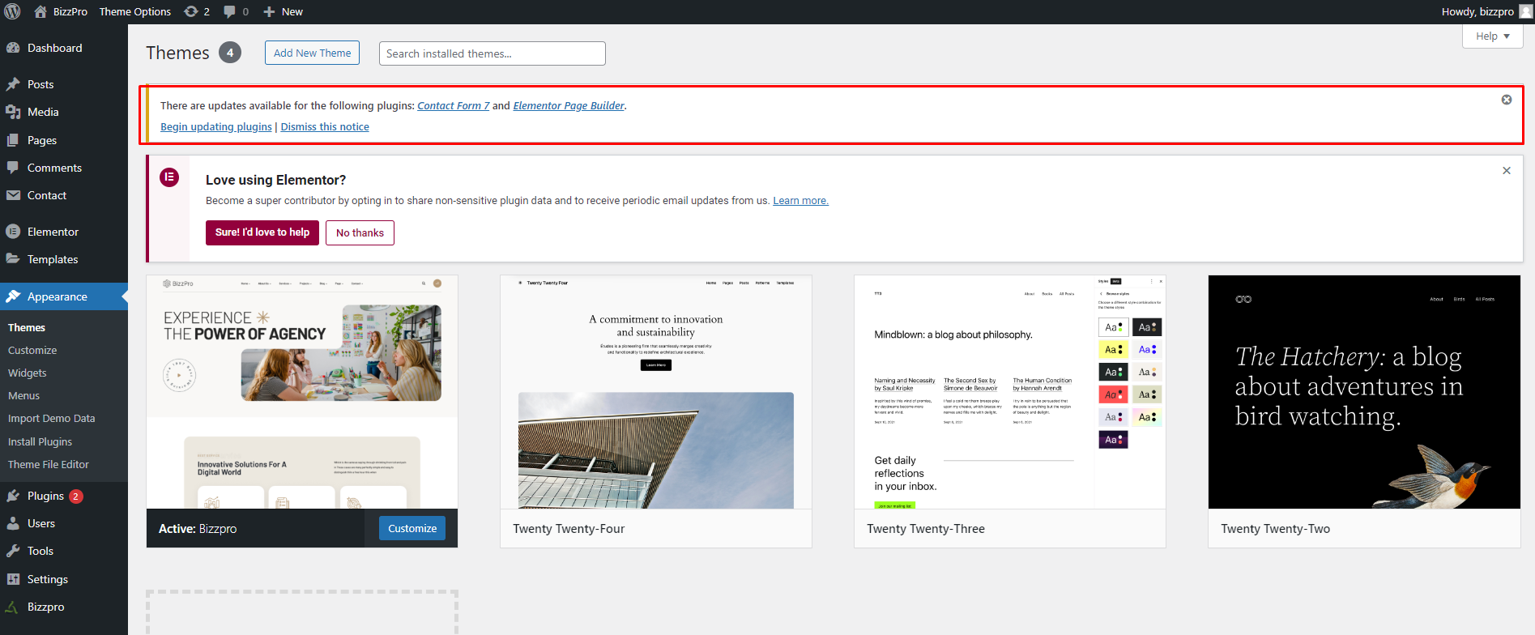This screenshot has width=1535, height=635.
Task: Open the user avatar next to Howdy, bizzpro
Action: tap(1525, 11)
